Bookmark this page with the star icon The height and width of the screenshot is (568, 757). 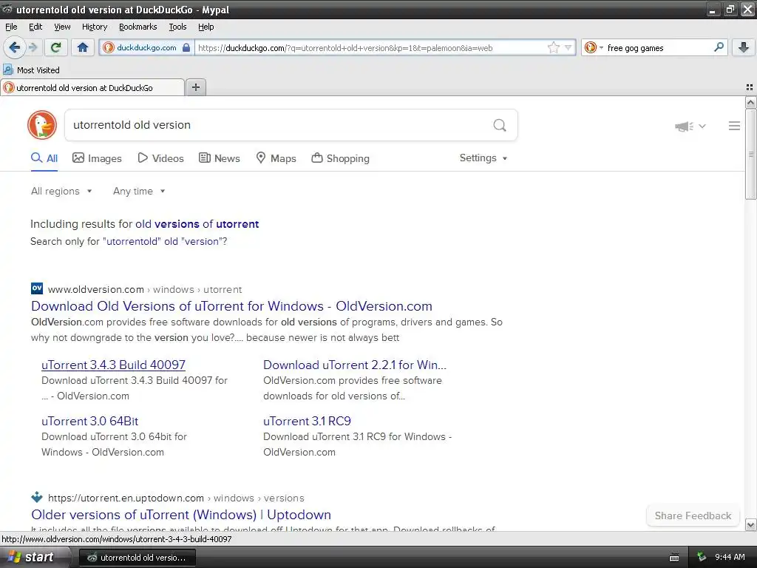[x=553, y=47]
